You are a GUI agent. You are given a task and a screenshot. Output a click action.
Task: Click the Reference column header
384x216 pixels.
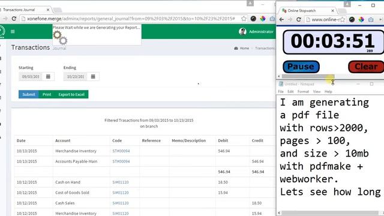pos(151,140)
